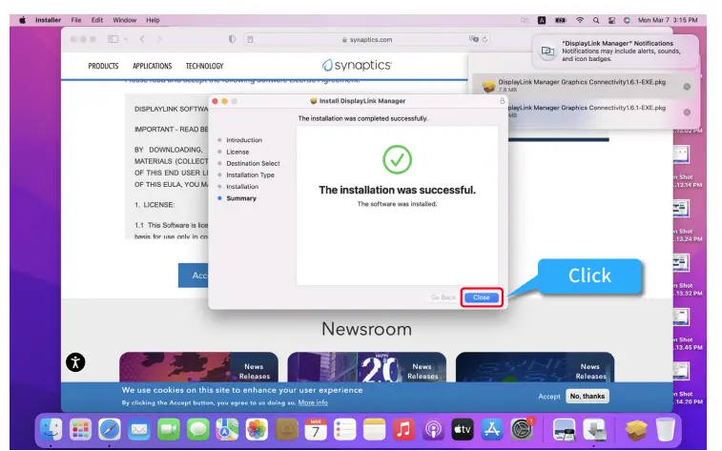The height and width of the screenshot is (451, 722).
Task: Open App Store from the Dock
Action: pyautogui.click(x=492, y=430)
